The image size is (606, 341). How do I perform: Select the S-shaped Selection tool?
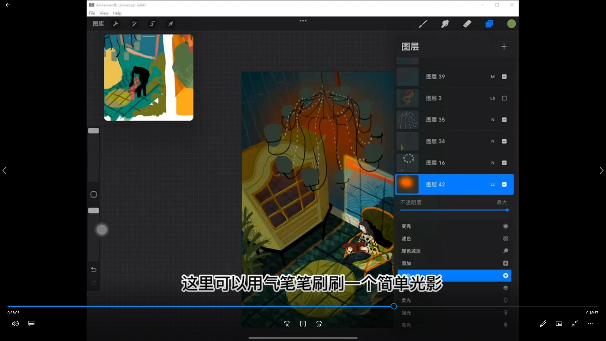pos(152,24)
